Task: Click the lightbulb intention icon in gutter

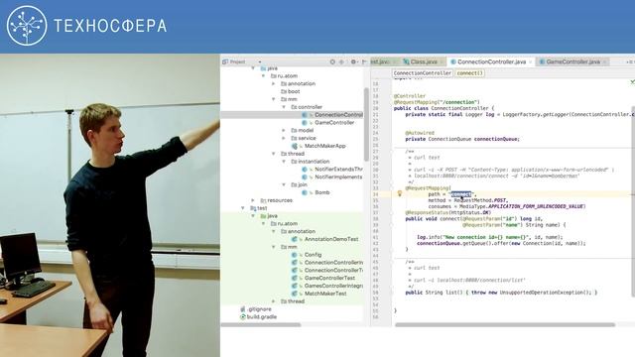Action: [399, 194]
